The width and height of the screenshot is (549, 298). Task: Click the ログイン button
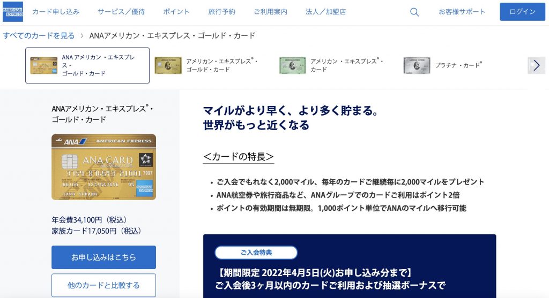point(522,12)
